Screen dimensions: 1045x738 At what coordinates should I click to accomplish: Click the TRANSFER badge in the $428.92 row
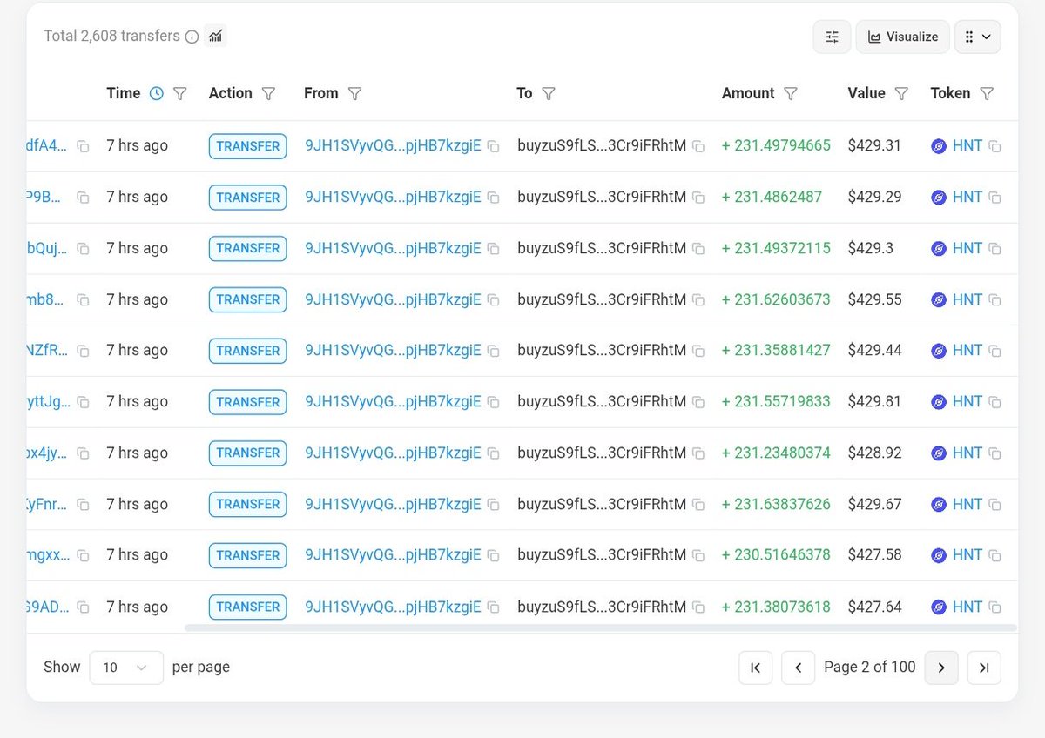[248, 453]
